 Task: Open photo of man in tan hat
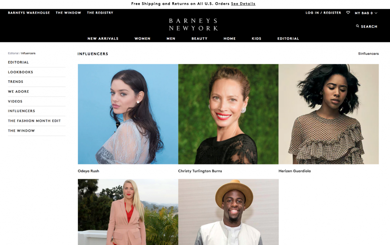228,212
